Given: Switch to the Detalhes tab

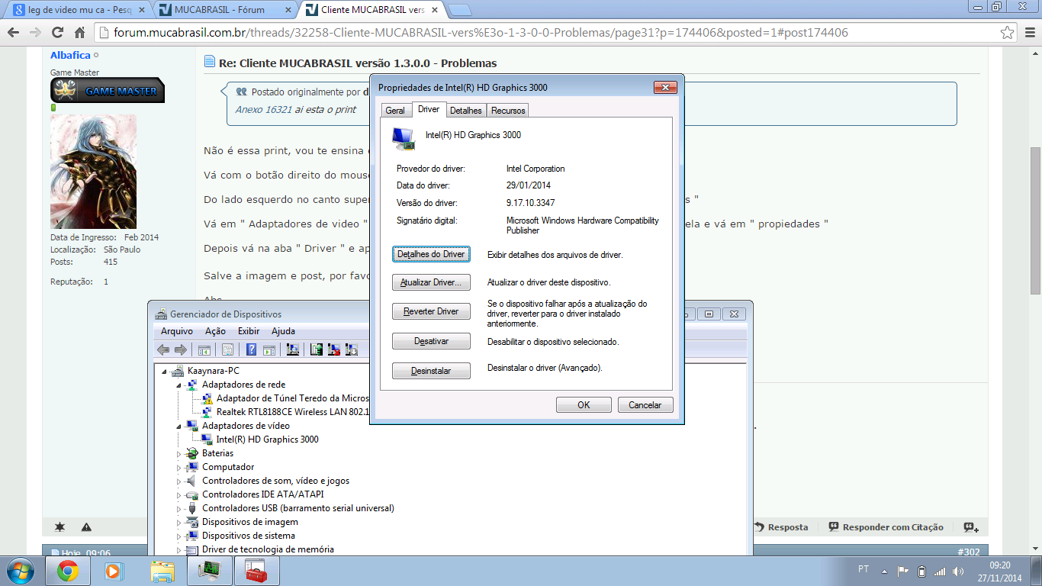Looking at the screenshot, I should [465, 111].
